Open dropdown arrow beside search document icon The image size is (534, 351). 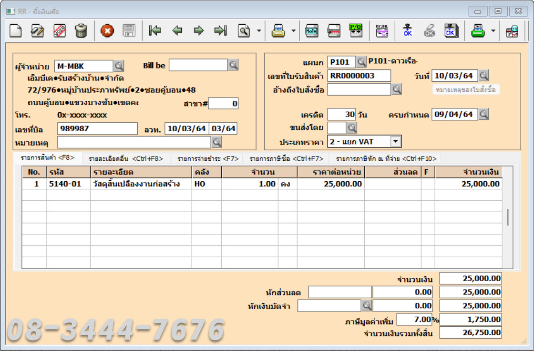[259, 31]
